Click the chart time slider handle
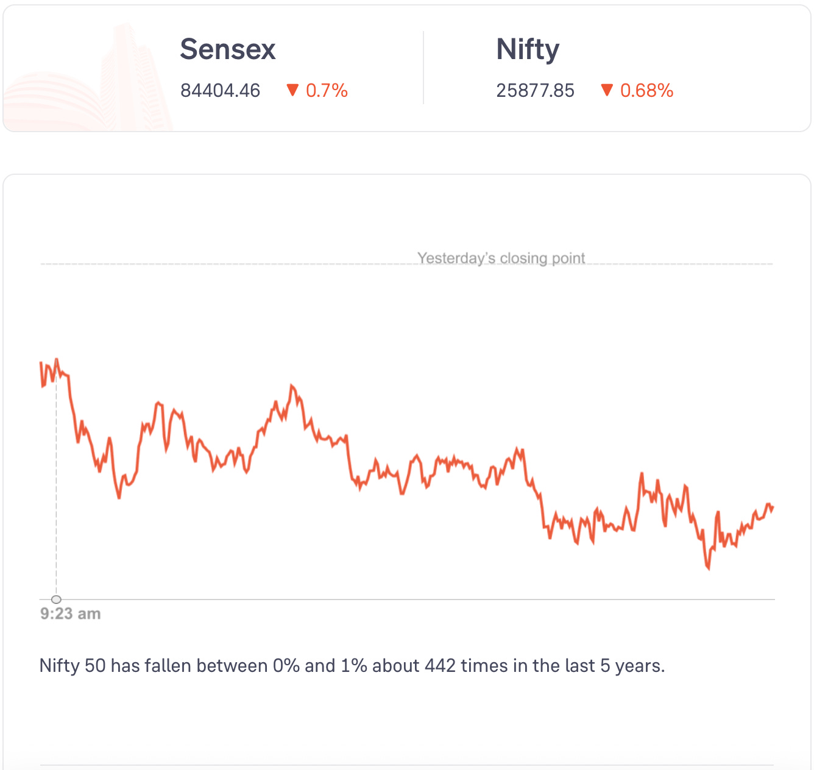The image size is (814, 770). click(56, 599)
